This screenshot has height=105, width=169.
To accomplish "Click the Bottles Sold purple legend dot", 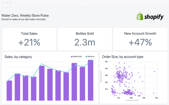I will pos(72,57).
